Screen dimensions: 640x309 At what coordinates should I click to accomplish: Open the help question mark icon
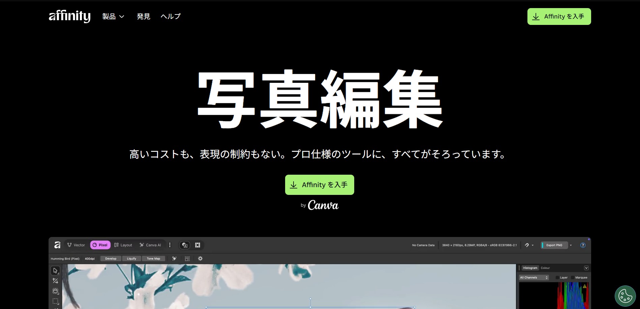(583, 245)
